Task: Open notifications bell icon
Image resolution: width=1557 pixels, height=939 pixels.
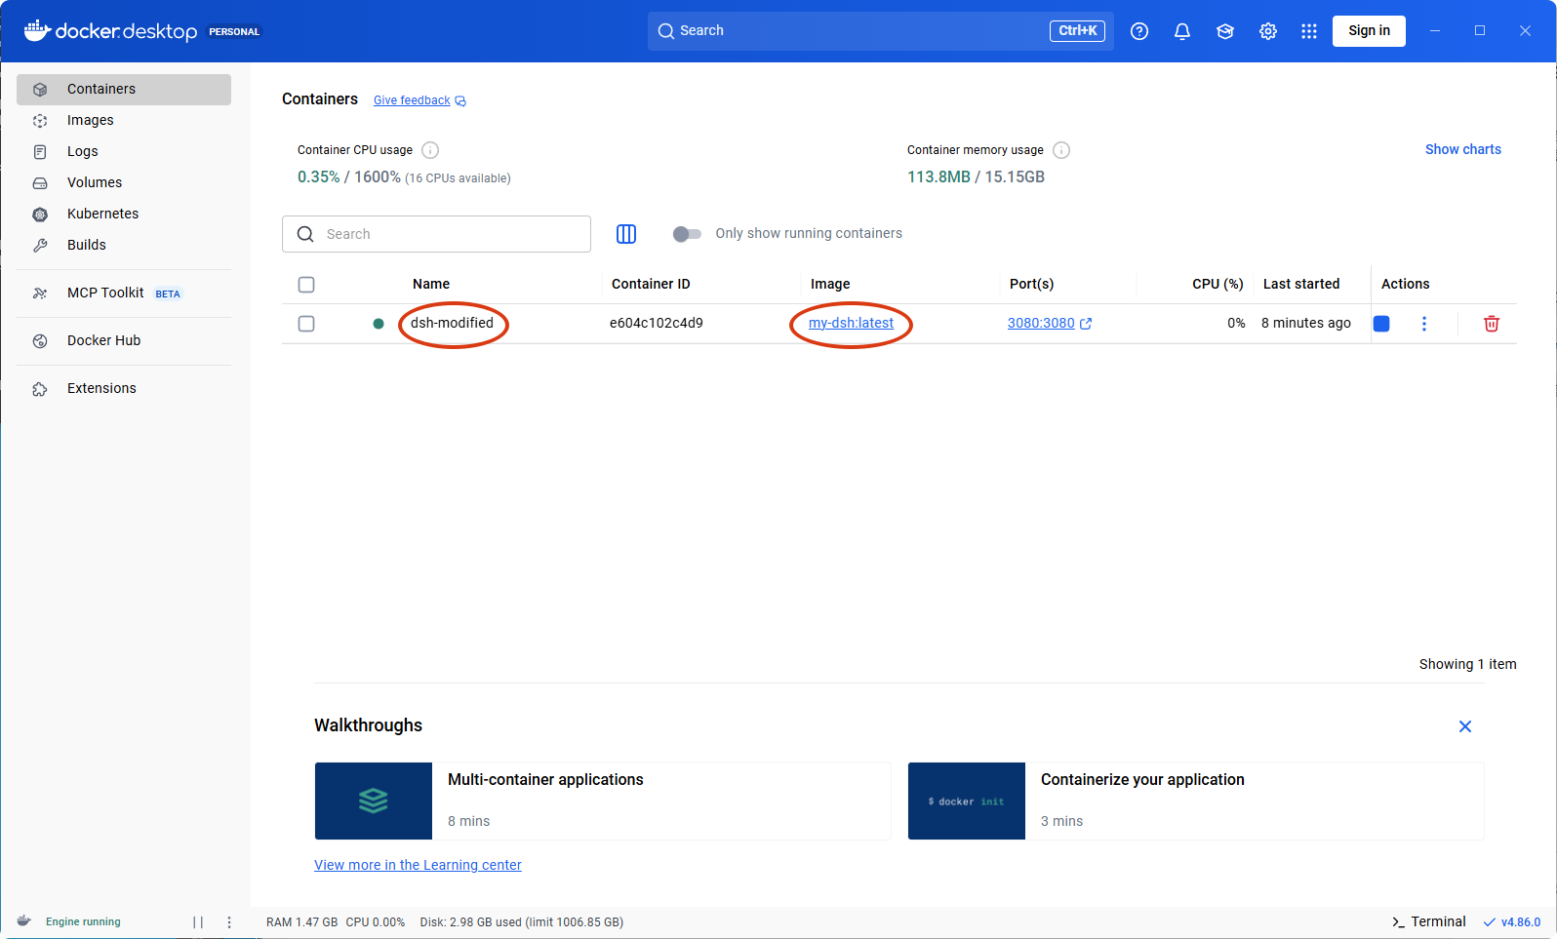Action: pos(1182,31)
